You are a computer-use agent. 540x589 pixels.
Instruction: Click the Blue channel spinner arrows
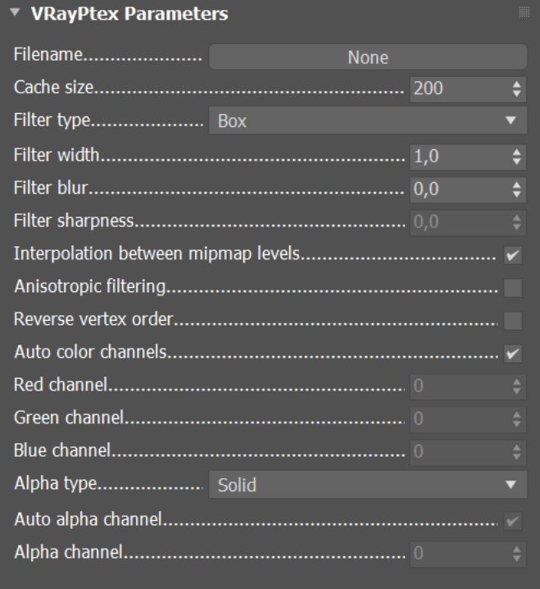click(515, 452)
